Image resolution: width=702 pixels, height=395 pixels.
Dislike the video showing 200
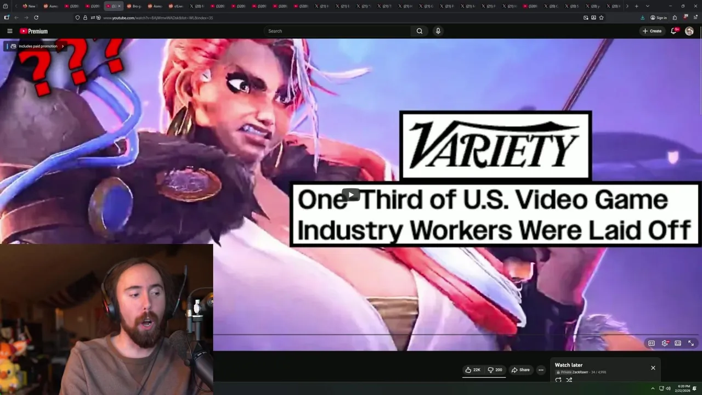pos(495,370)
